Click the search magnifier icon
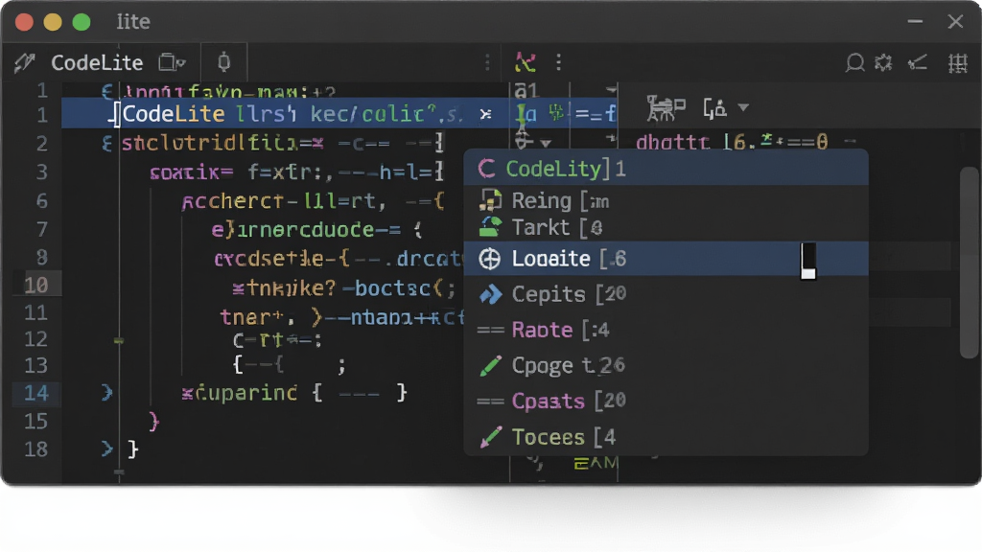Screen dimensions: 982x552 click(x=854, y=62)
